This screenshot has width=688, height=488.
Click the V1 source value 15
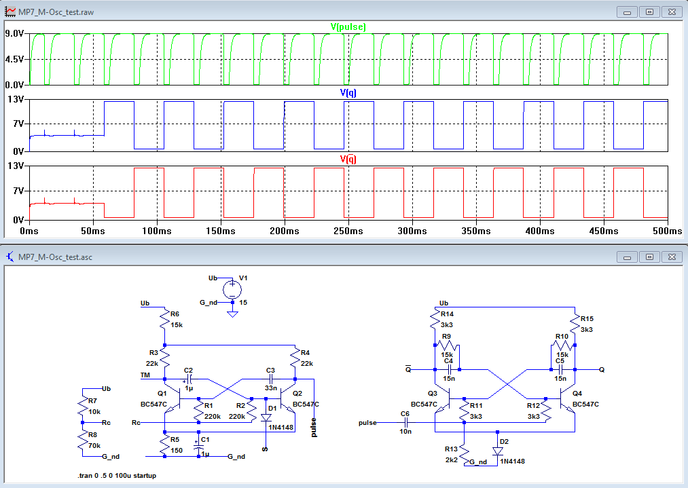[x=243, y=303]
